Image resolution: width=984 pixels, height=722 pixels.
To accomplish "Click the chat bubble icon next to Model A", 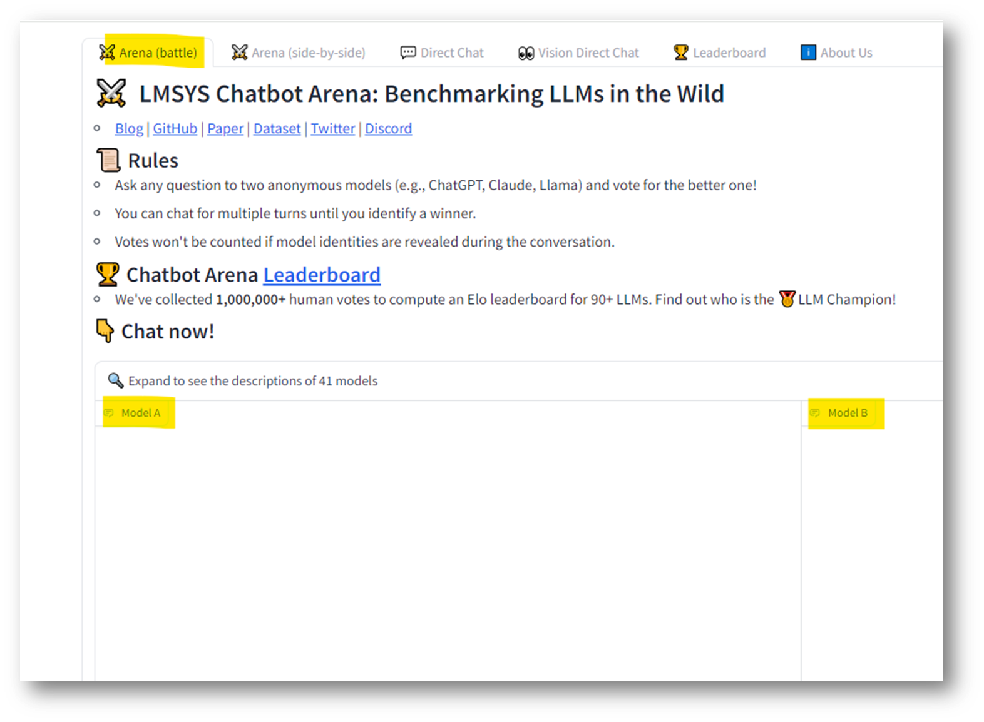I will click(x=109, y=413).
